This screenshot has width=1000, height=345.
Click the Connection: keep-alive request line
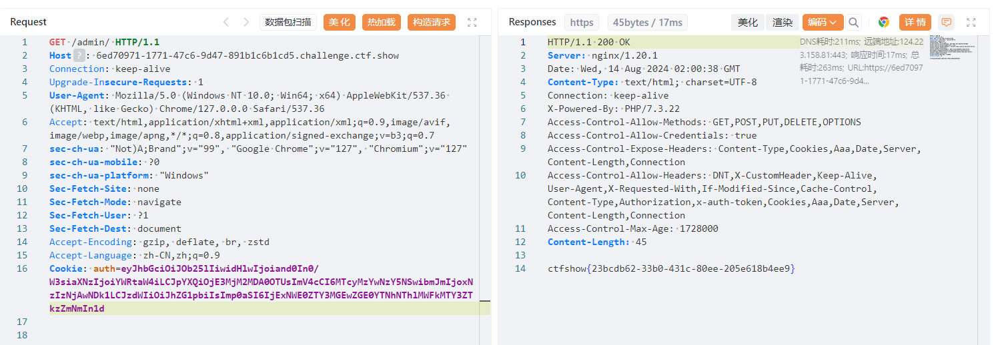tap(110, 69)
